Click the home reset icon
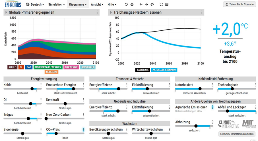The width and height of the screenshot is (258, 141). click(x=132, y=5)
